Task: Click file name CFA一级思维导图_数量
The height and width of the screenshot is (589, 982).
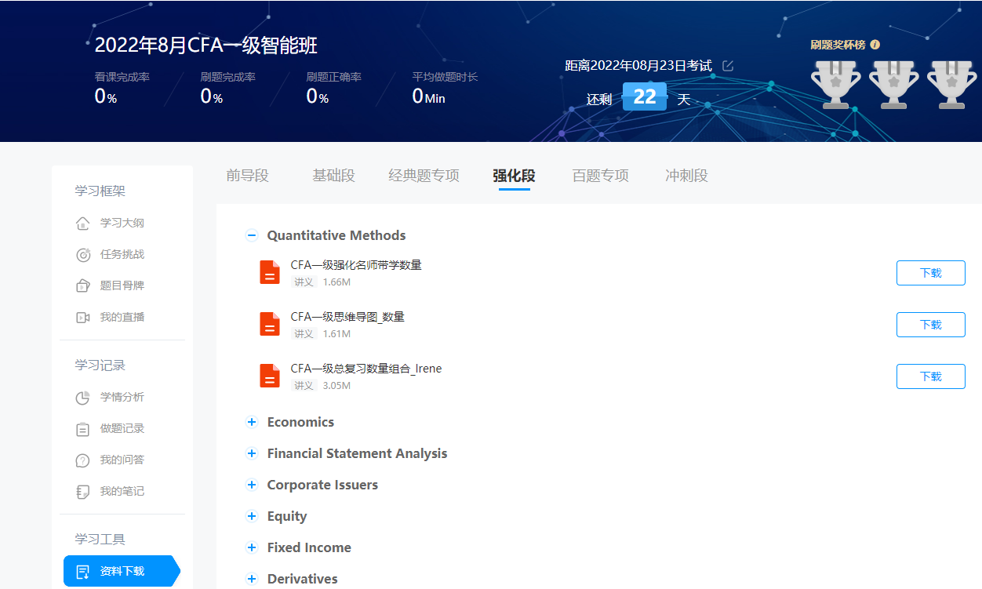Action: pos(347,317)
